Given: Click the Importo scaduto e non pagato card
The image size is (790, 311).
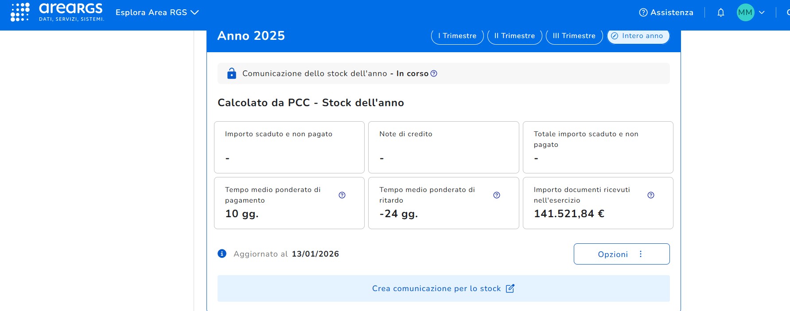Looking at the screenshot, I should 289,147.
